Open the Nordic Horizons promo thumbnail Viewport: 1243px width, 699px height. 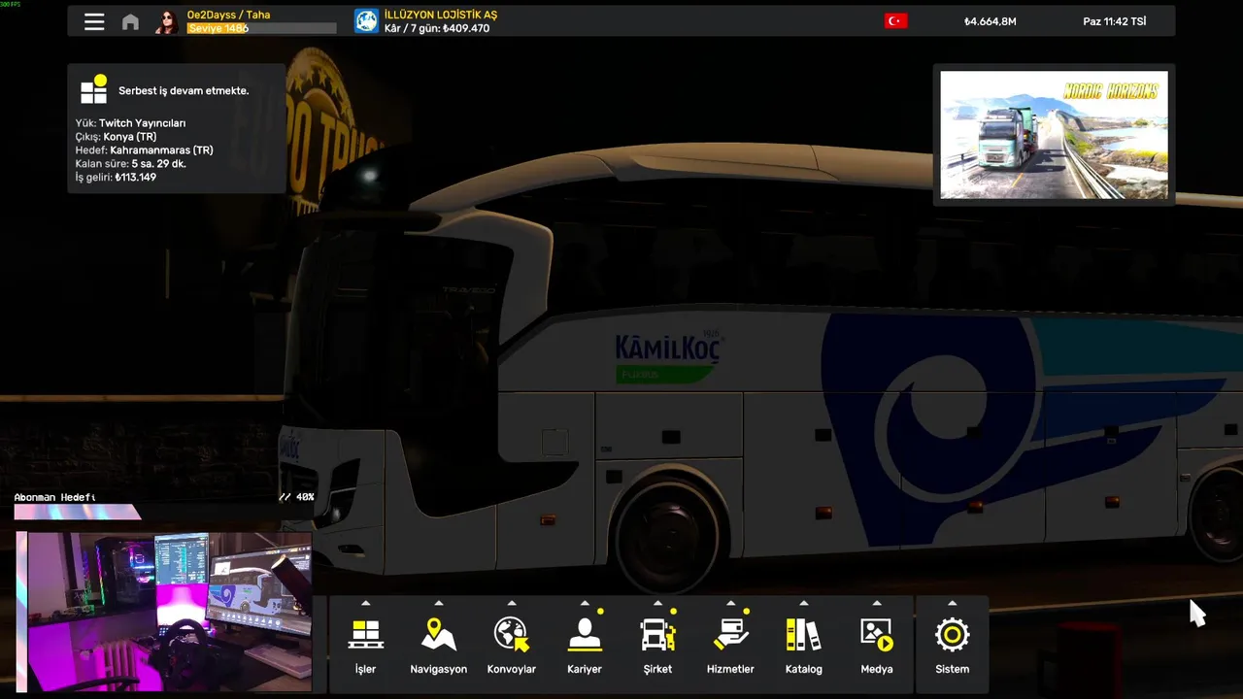[x=1054, y=134]
